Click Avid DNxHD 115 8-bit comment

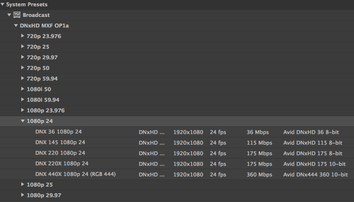click(x=313, y=143)
